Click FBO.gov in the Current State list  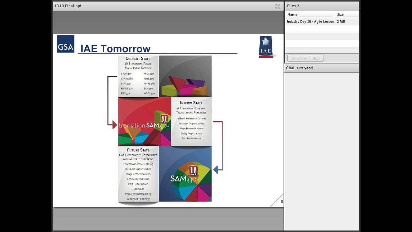click(126, 93)
